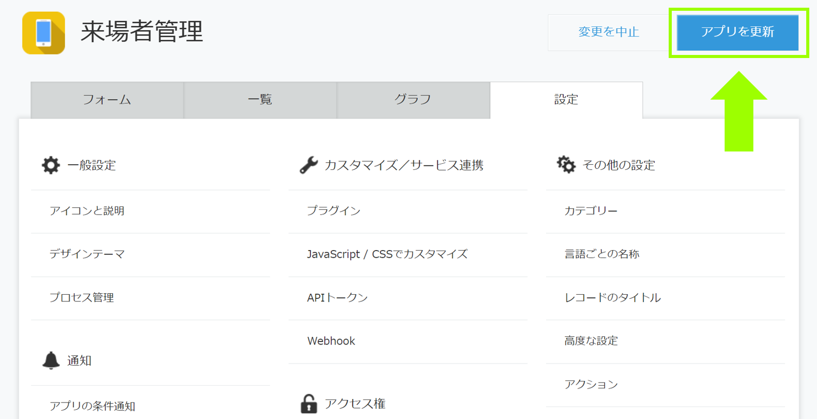817x419 pixels.
Task: Open the 一覧 tab
Action: point(260,100)
